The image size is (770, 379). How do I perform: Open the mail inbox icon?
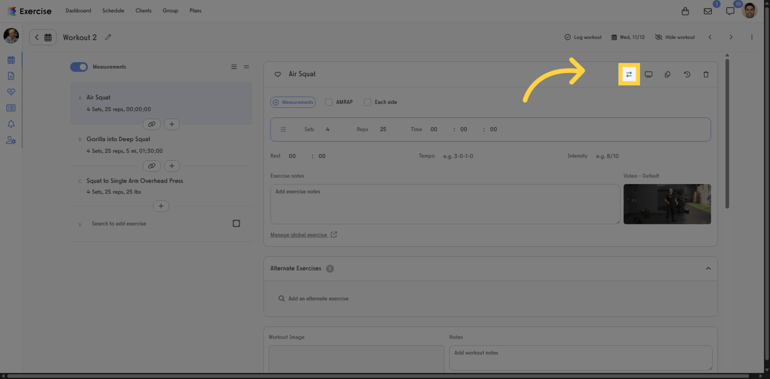point(707,11)
